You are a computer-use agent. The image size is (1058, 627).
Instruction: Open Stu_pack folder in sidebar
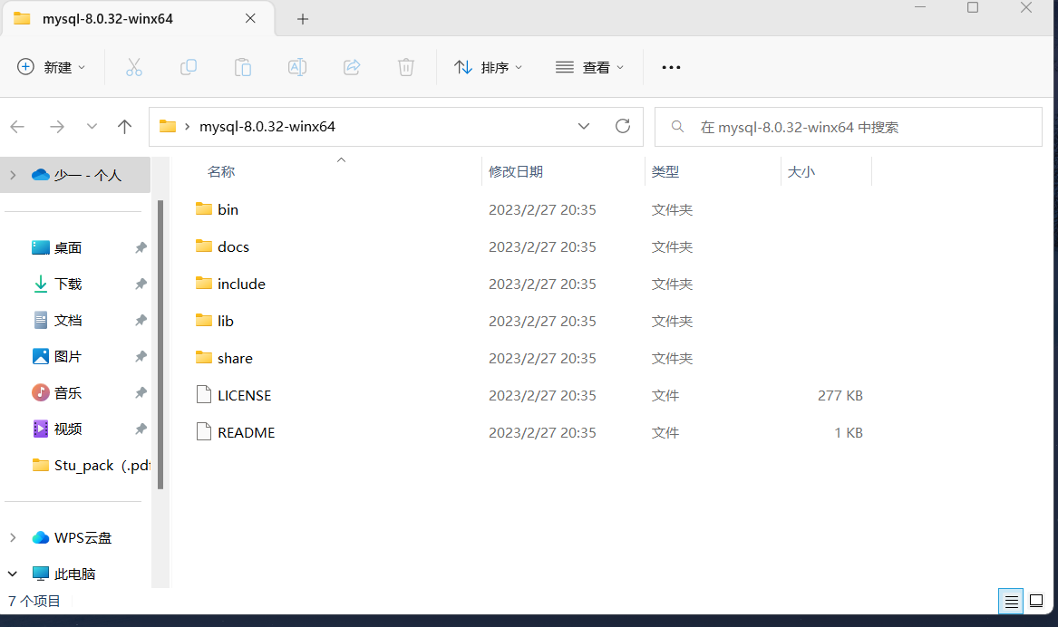click(91, 465)
